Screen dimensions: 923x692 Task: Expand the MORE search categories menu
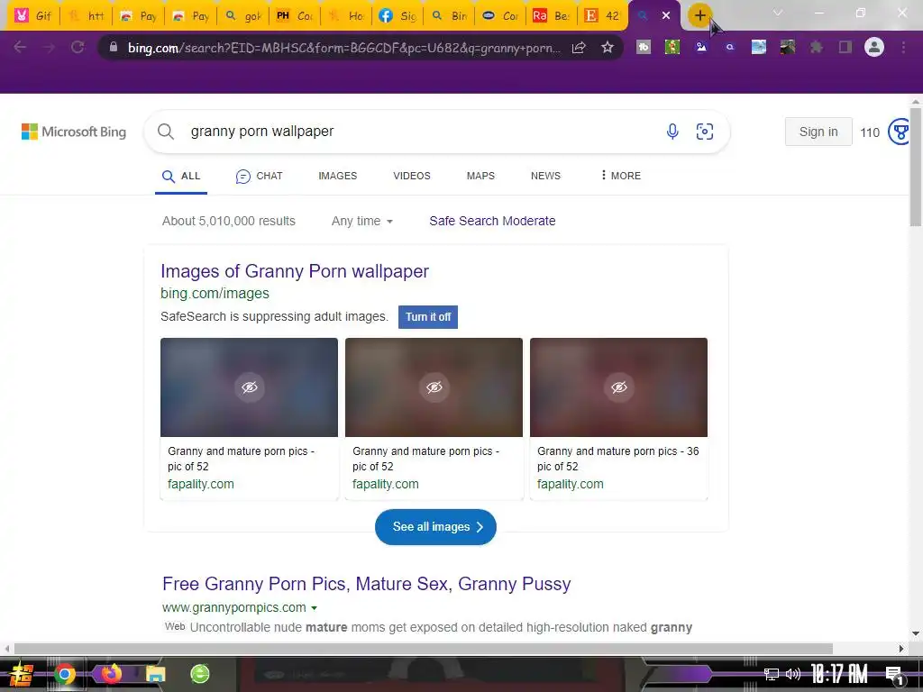tap(621, 176)
